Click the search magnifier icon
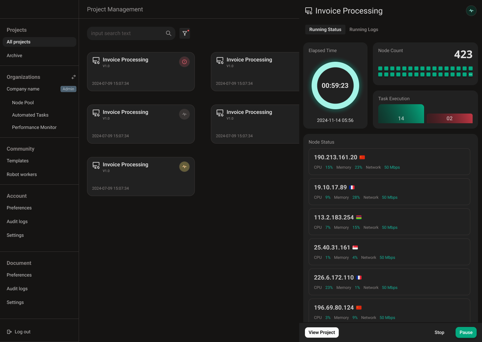The height and width of the screenshot is (342, 482). click(168, 33)
